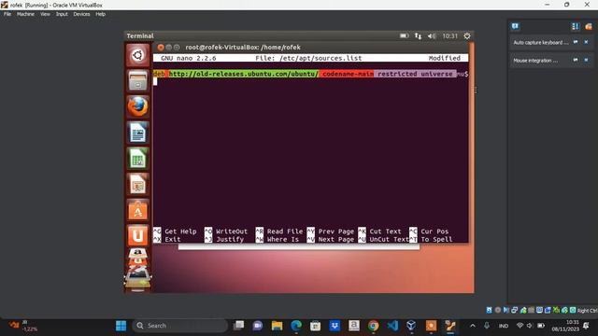Screen dimensions: 598x336
Task: Open Visual Studio Code from the taskbar
Action: pyautogui.click(x=392, y=326)
